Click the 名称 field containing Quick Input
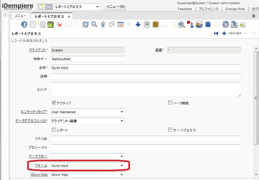 click(x=146, y=68)
